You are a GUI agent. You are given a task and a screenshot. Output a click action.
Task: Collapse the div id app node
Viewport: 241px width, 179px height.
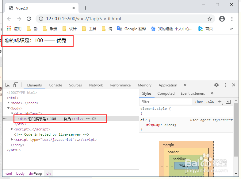12,113
